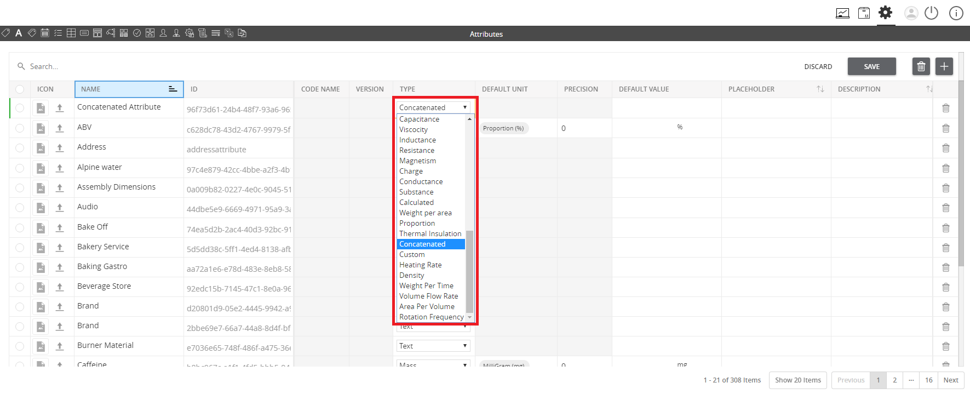Image resolution: width=970 pixels, height=394 pixels.
Task: Go to Next page
Action: pyautogui.click(x=951, y=380)
